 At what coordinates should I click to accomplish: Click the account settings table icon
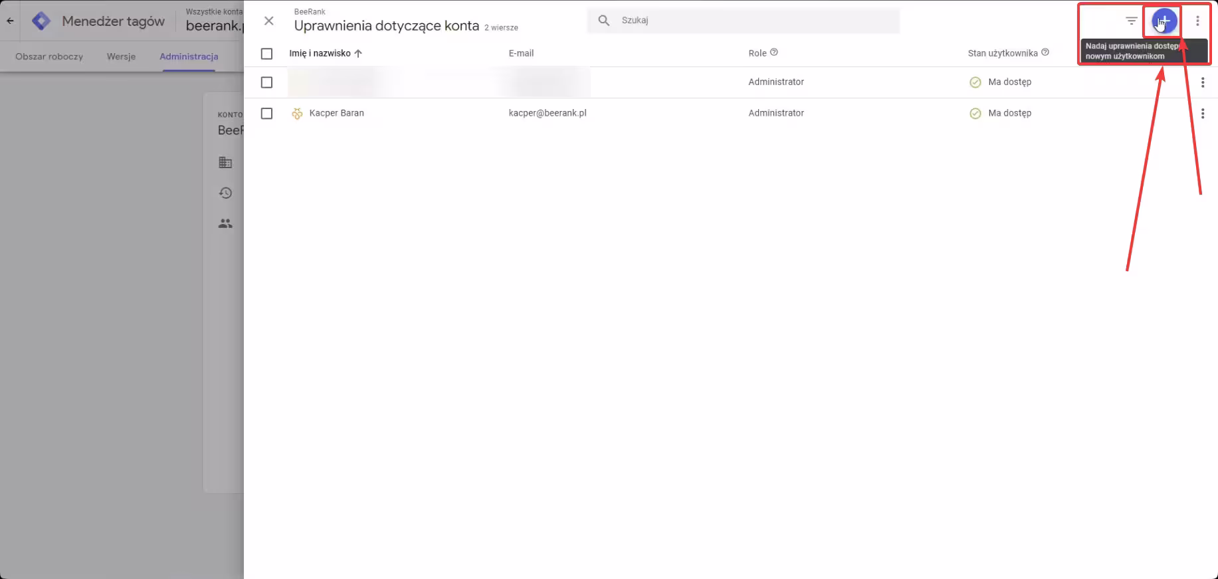[226, 162]
